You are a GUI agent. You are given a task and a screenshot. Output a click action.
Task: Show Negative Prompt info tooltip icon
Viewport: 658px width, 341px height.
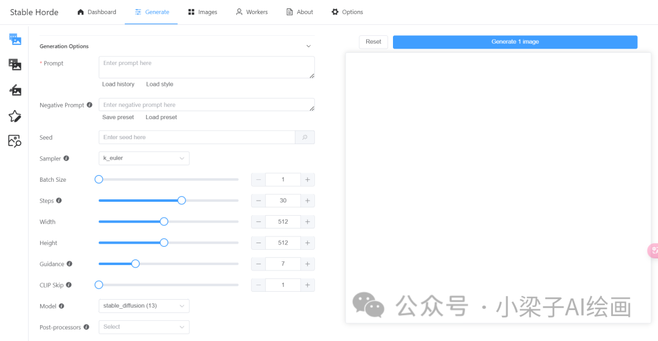(x=90, y=105)
